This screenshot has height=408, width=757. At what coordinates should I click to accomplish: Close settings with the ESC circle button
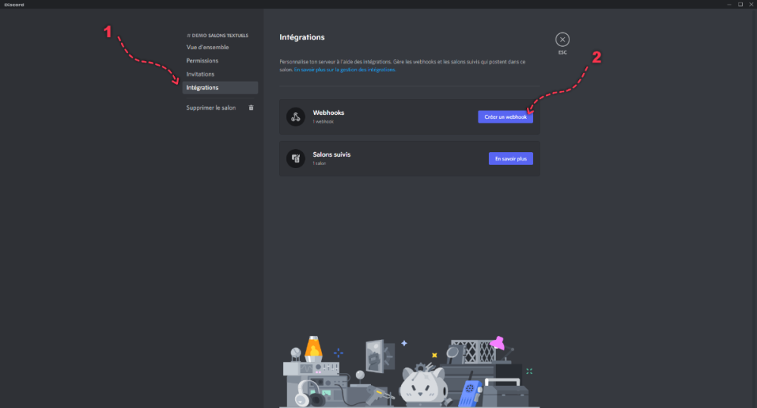coord(562,39)
